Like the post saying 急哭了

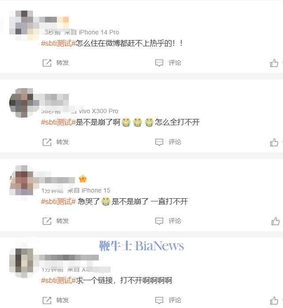tap(276, 221)
